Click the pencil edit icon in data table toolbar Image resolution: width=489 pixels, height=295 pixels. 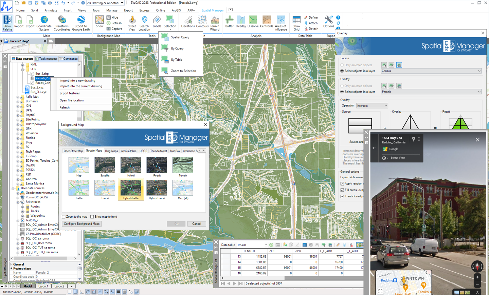338,245
